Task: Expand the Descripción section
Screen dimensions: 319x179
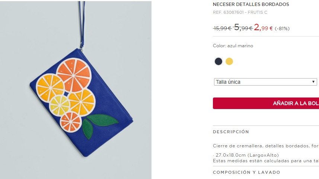Action: point(231,132)
